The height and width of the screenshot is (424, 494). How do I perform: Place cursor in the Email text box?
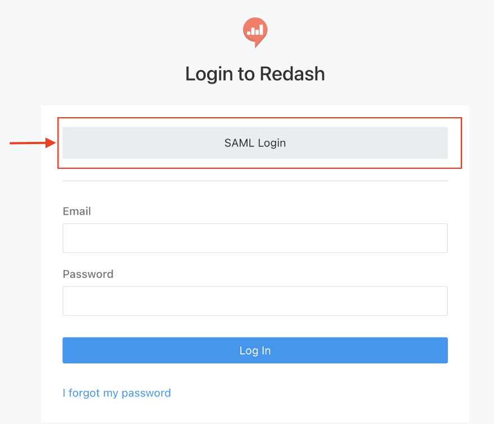255,238
